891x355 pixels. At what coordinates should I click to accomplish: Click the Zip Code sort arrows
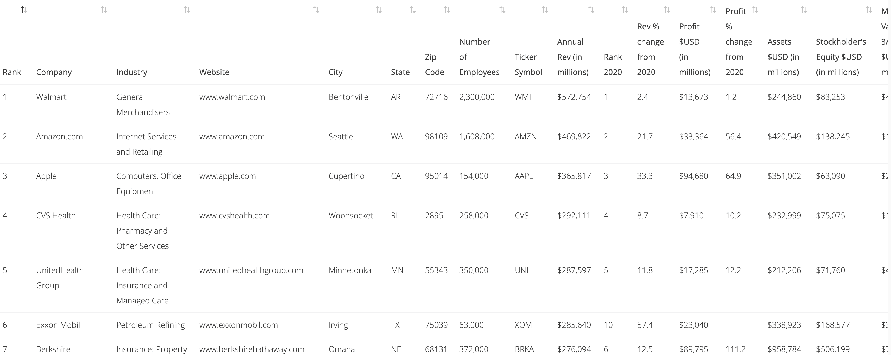(x=446, y=10)
